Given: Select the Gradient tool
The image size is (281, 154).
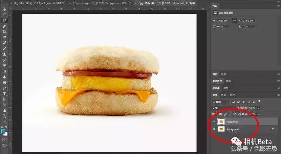Looking at the screenshot, I should (4, 71).
